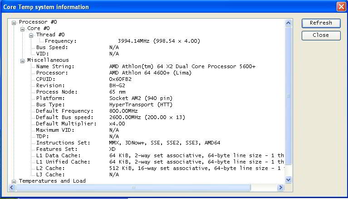The image size is (348, 199).
Task: Click the horizontal scrollbar left arrow
Action: 12,188
